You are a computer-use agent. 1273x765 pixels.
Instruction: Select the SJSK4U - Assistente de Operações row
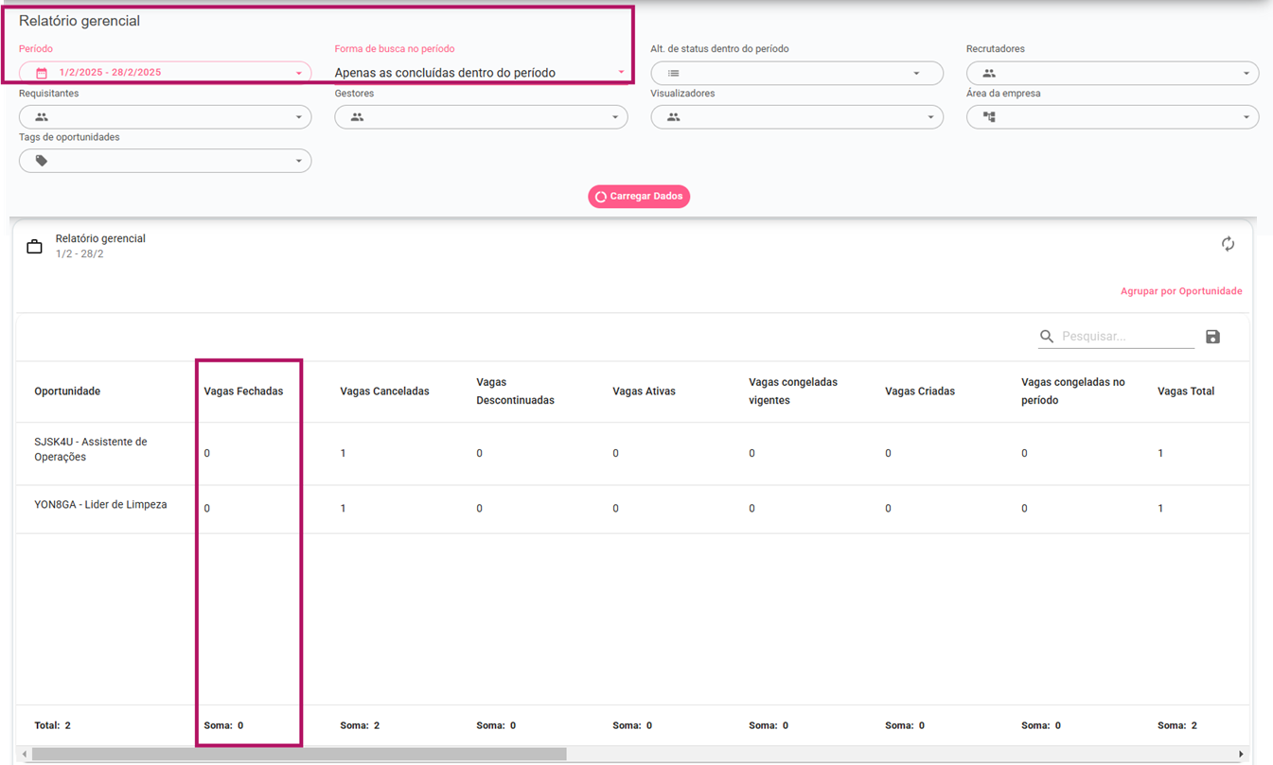point(91,449)
